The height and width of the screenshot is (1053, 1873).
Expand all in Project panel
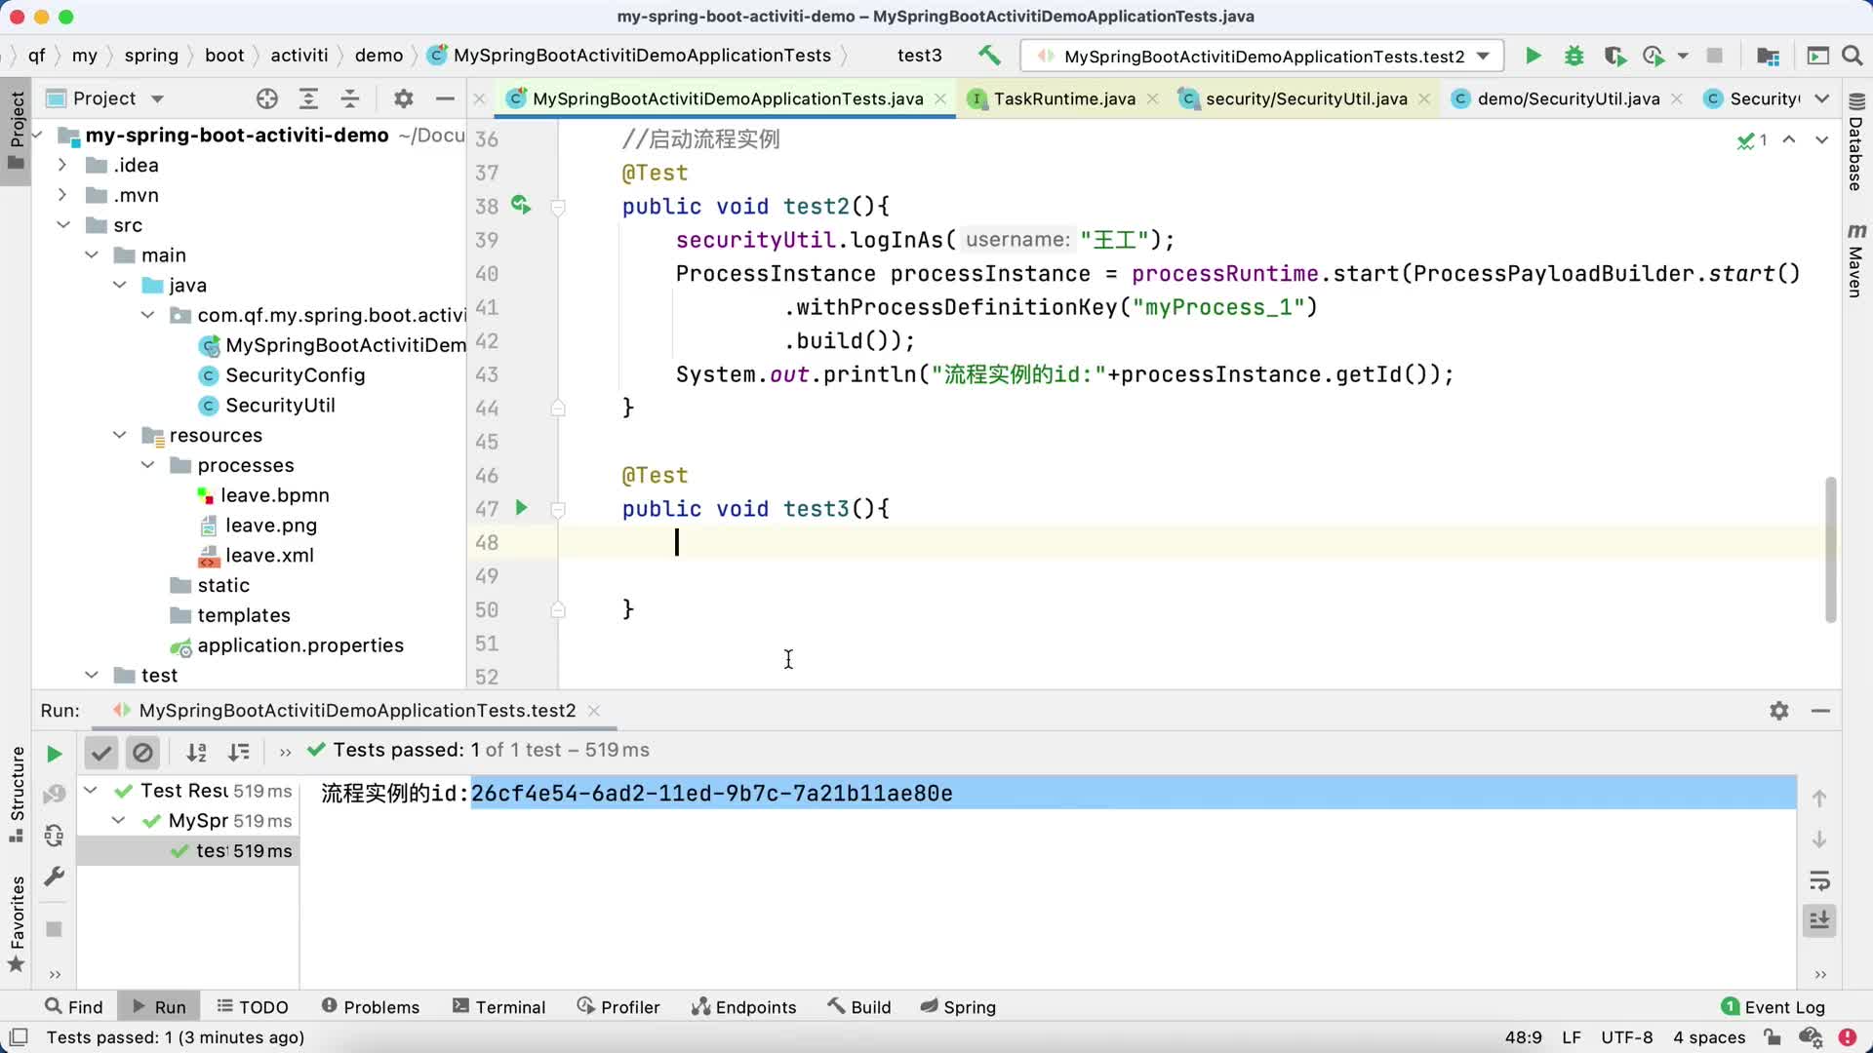coord(308,98)
